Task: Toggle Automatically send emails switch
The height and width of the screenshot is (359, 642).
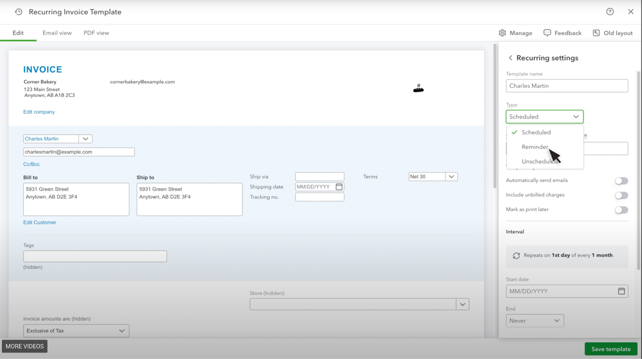Action: click(621, 181)
